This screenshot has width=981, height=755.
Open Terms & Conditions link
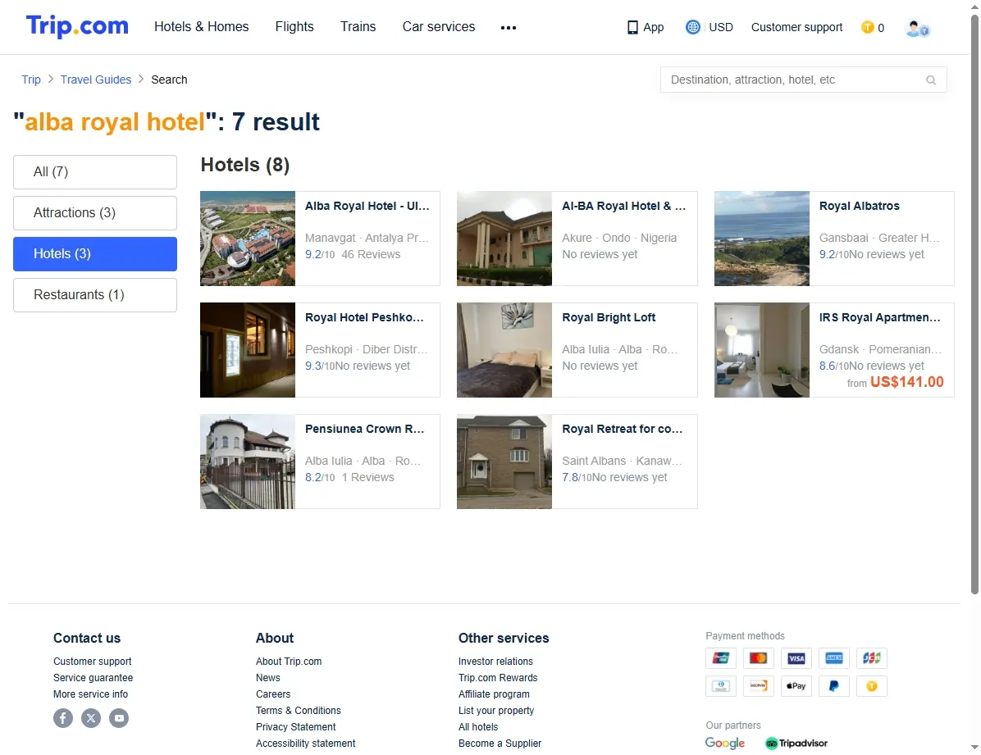(x=299, y=710)
